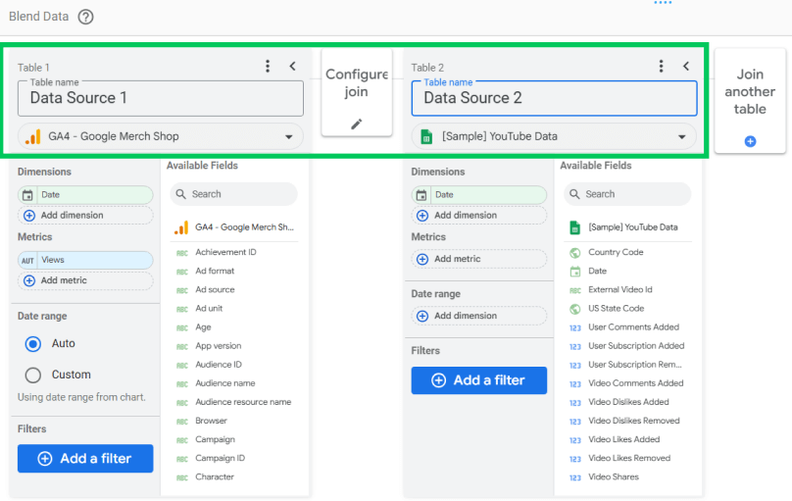Click Add a filter button in Table 2
The image size is (792, 501).
point(478,380)
